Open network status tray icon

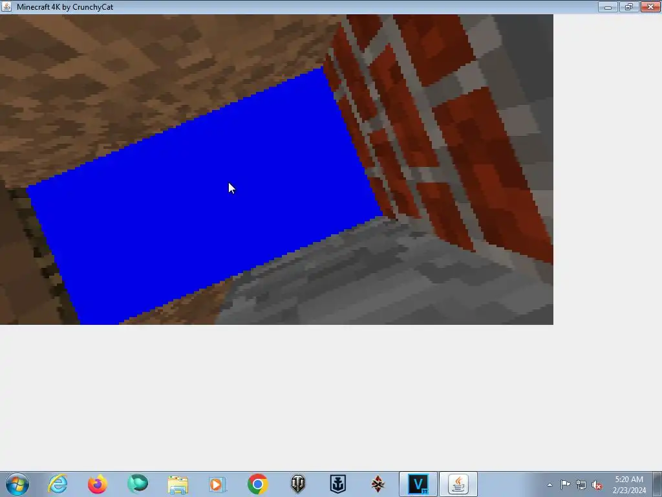click(x=581, y=485)
